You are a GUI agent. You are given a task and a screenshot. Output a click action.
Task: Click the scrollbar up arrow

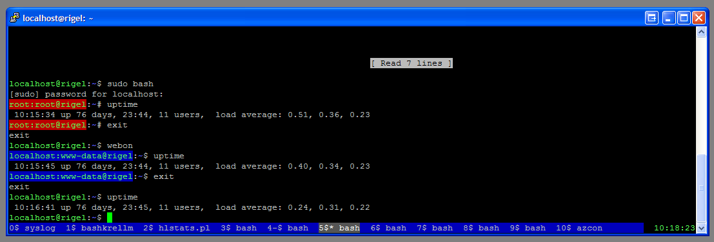coord(702,32)
